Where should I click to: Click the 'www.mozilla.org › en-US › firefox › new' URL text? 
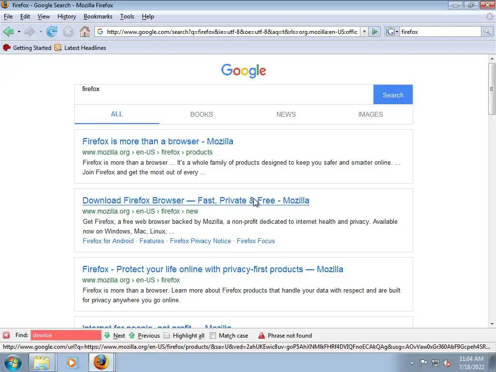tap(140, 211)
